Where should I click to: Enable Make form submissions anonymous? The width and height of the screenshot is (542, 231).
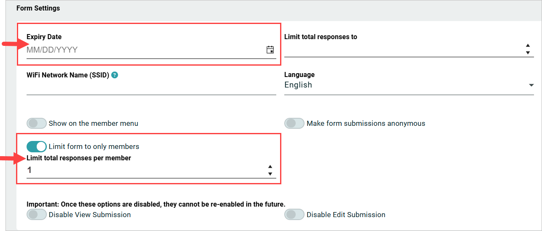pos(294,123)
